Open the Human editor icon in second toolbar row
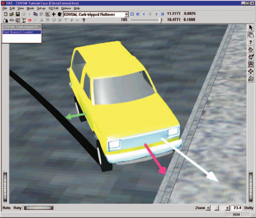256x218 pixels. [6, 20]
